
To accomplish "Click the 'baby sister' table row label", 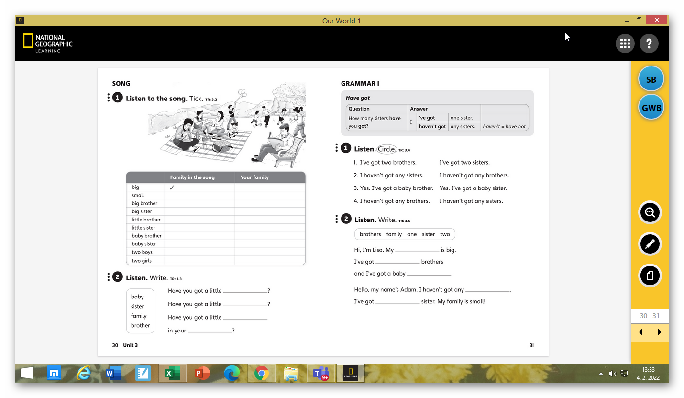I will 144,243.
